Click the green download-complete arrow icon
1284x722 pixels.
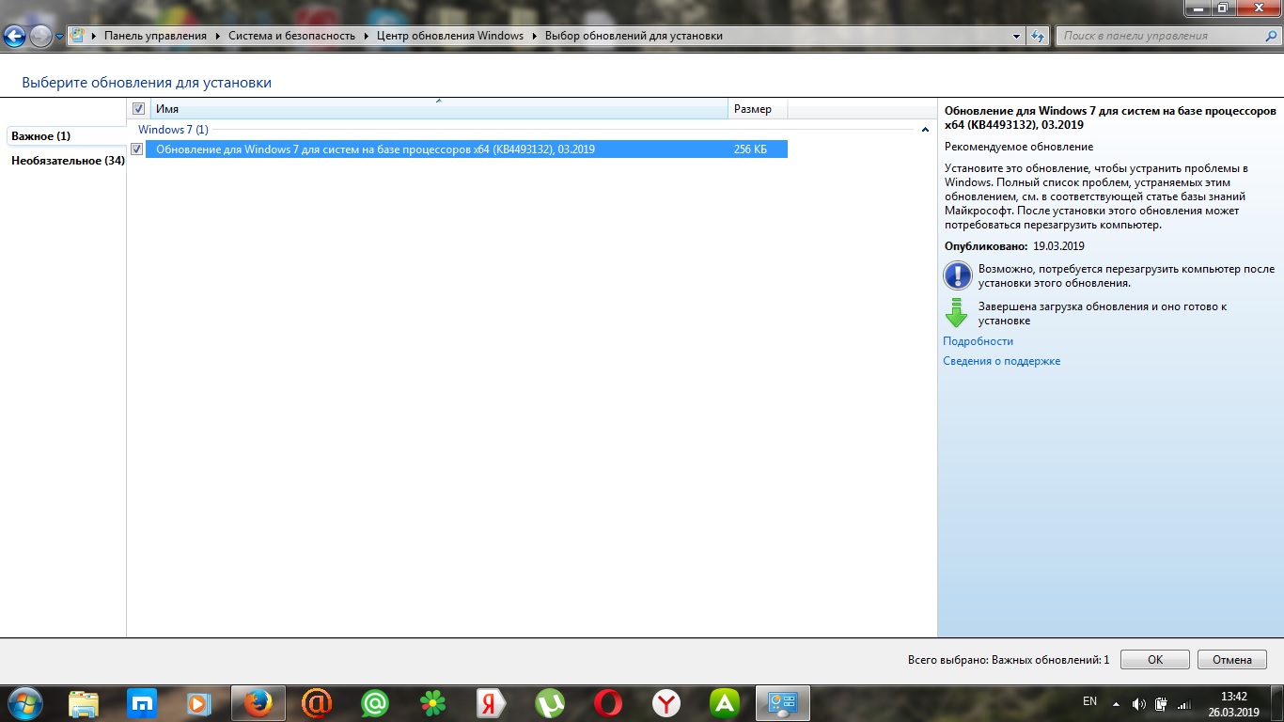pos(956,313)
